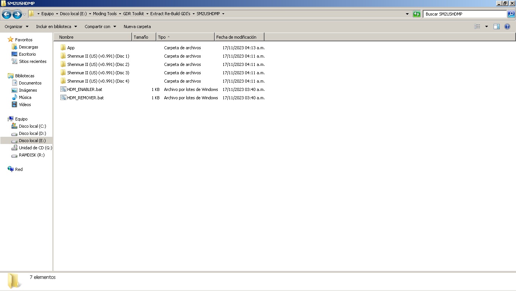Select Shenmue II Disc 2 folder icon

point(63,64)
